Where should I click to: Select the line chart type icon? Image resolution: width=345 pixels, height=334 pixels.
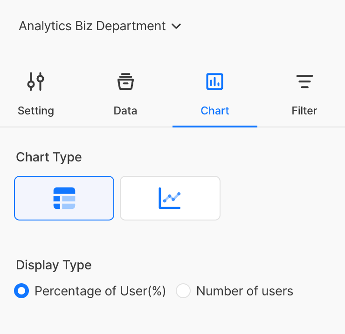pyautogui.click(x=170, y=198)
